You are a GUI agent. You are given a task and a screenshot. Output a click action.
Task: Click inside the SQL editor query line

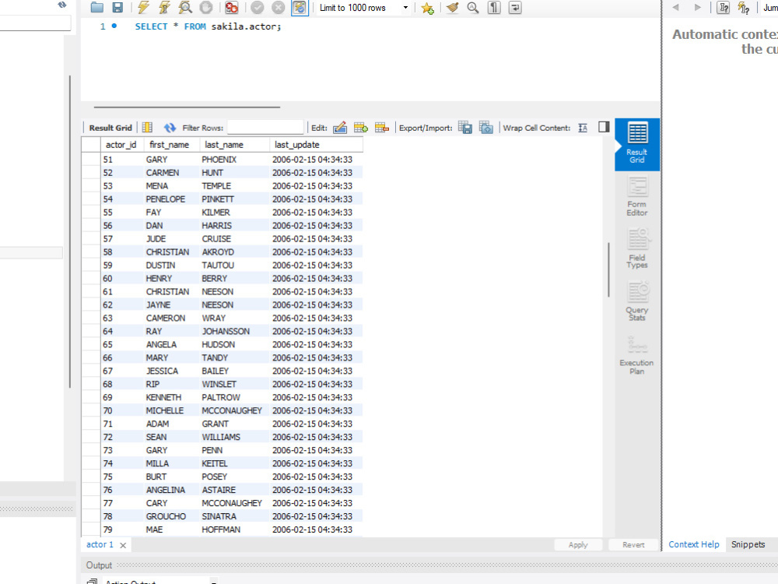pyautogui.click(x=208, y=26)
